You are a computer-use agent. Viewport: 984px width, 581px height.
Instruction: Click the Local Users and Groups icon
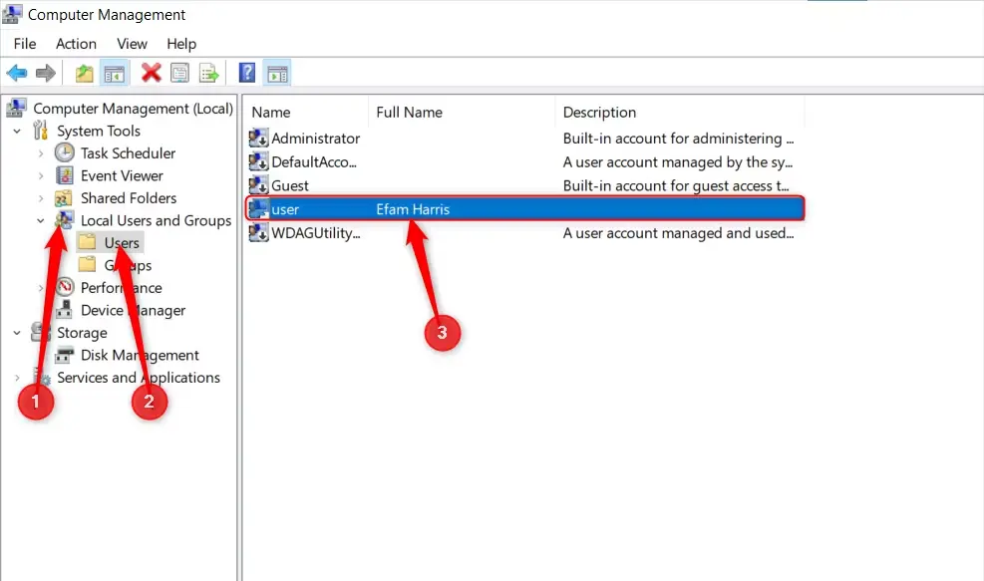65,220
